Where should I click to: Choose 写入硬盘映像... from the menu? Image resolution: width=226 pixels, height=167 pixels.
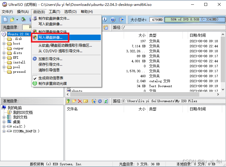(66, 38)
